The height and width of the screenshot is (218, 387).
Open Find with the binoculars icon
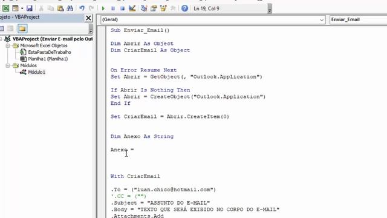click(x=70, y=8)
